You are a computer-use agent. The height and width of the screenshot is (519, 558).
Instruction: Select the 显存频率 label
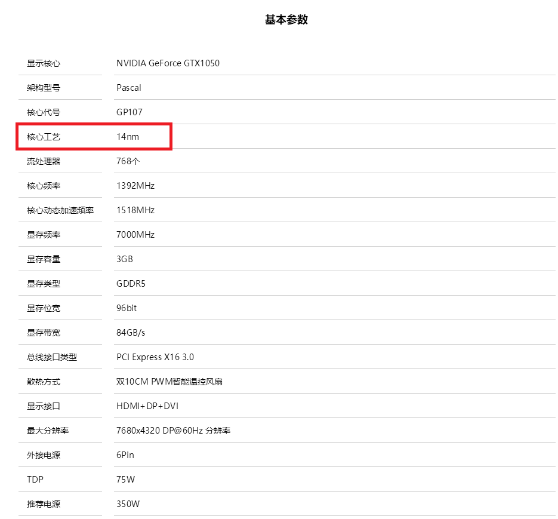click(44, 235)
